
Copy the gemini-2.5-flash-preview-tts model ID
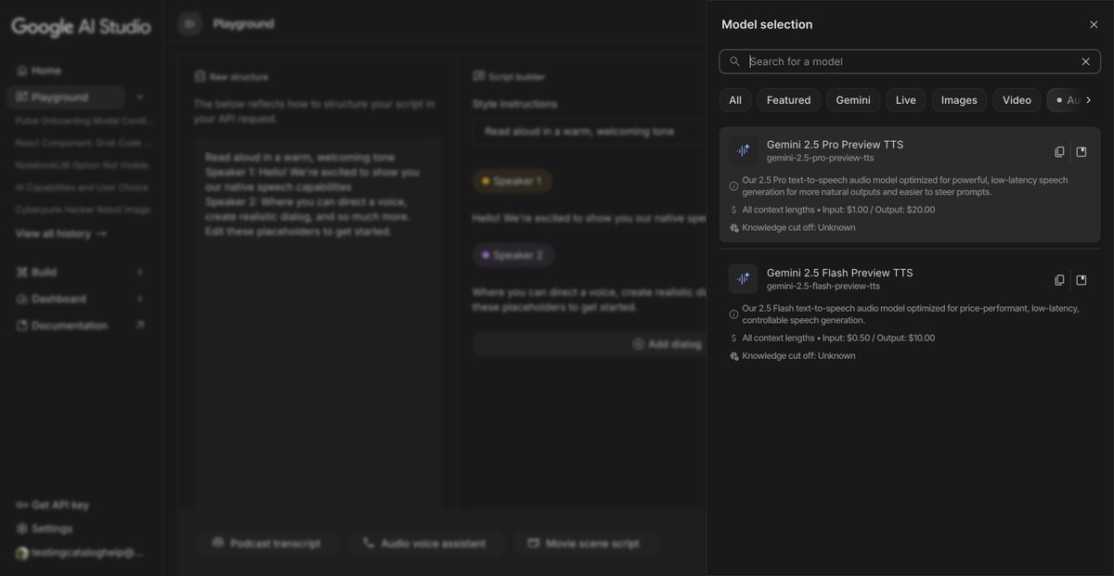[x=1056, y=277]
